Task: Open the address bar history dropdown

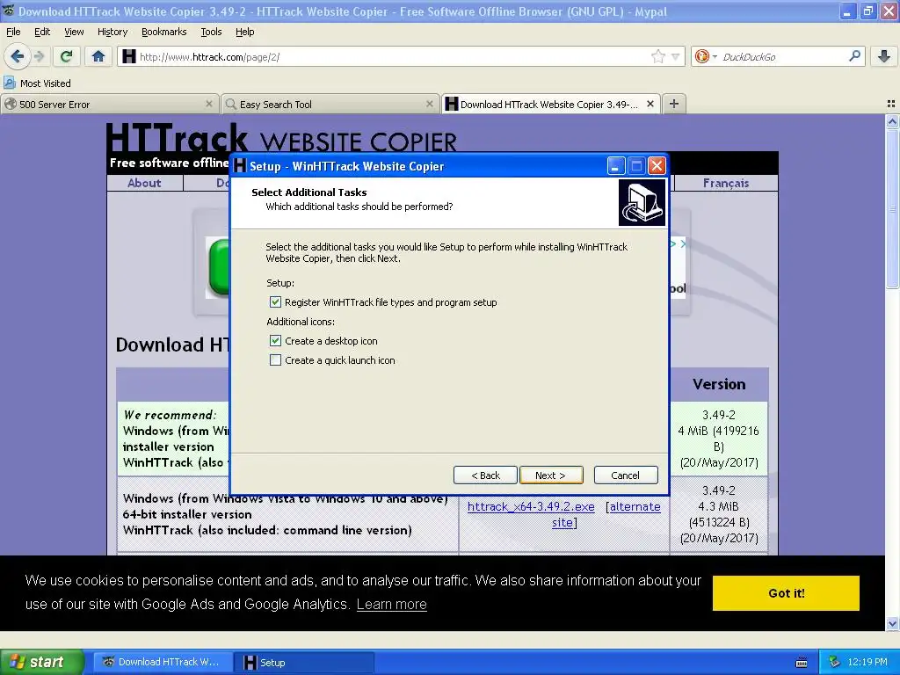Action: coord(676,56)
